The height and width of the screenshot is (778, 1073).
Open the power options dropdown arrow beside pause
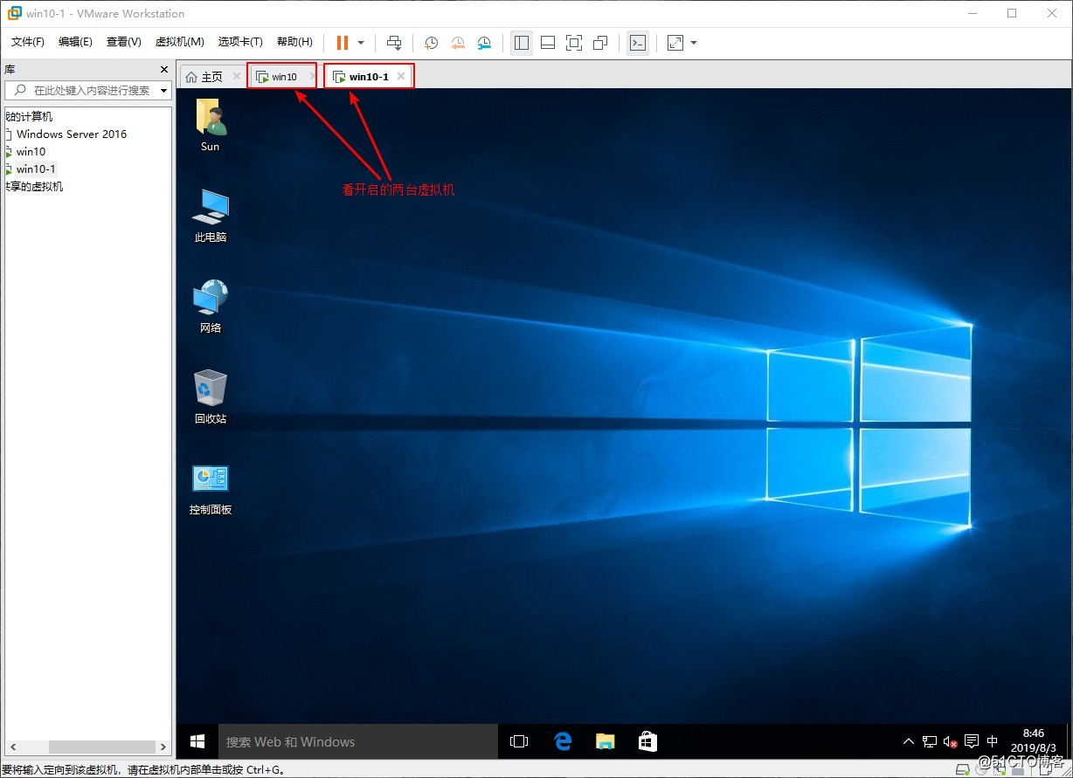click(360, 43)
